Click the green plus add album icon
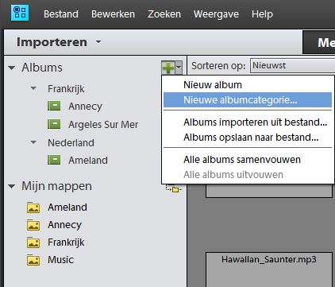The width and height of the screenshot is (335, 287). pos(168,68)
